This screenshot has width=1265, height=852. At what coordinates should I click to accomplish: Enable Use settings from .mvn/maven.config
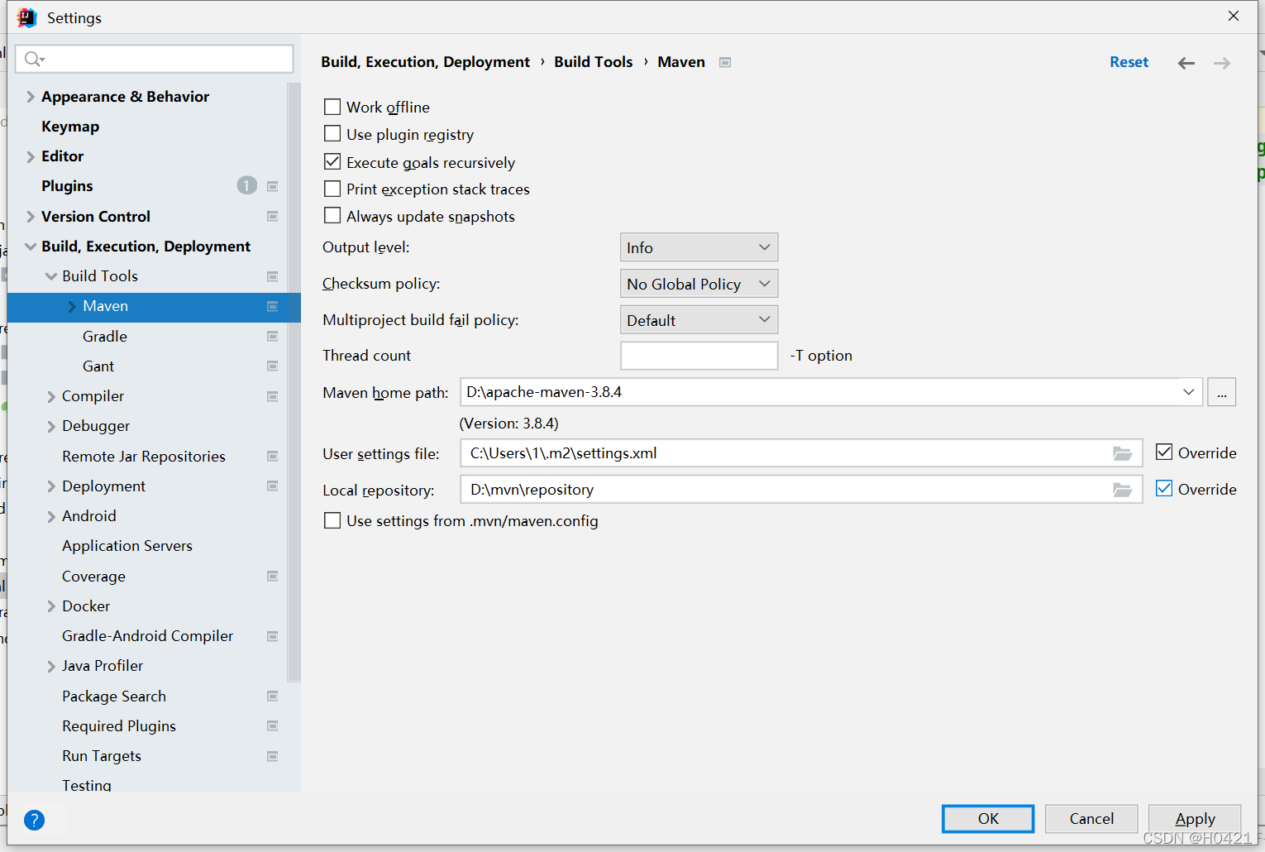click(x=332, y=520)
